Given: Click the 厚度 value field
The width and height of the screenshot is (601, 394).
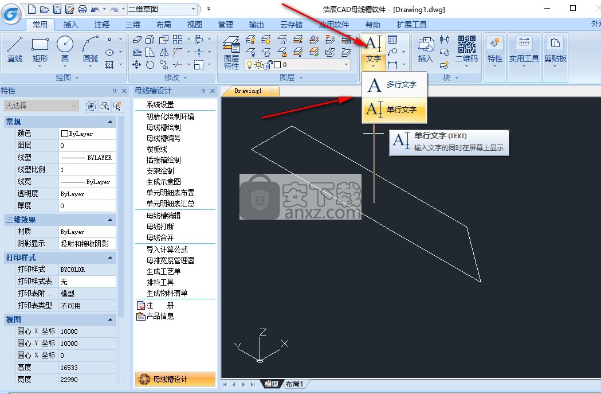Looking at the screenshot, I should coord(87,206).
